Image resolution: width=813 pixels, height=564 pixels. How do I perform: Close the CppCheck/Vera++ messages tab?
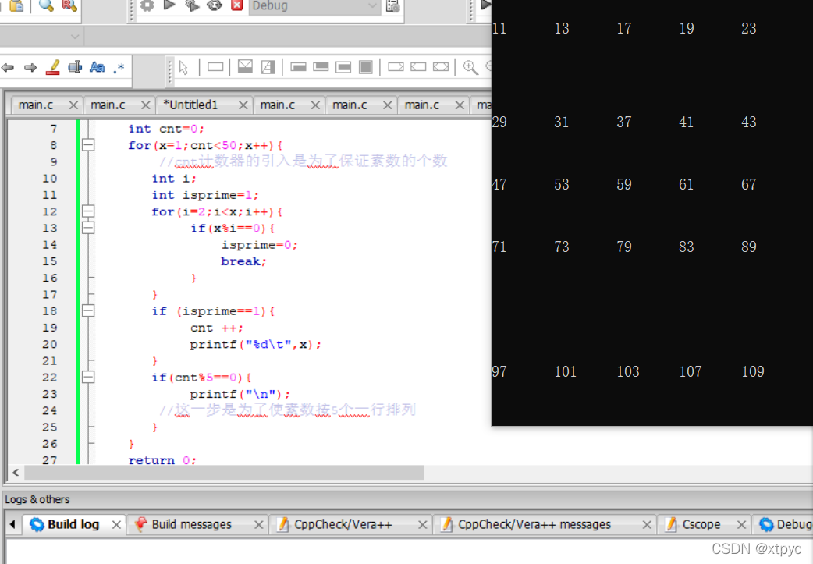tap(647, 524)
